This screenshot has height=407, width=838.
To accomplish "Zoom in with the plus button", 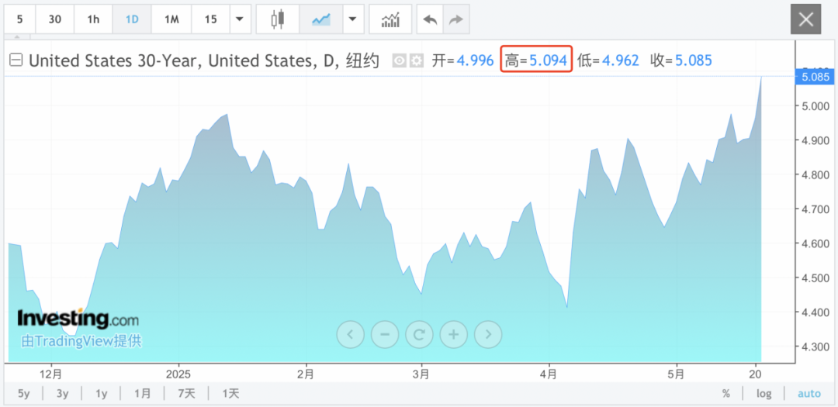I will [x=453, y=335].
